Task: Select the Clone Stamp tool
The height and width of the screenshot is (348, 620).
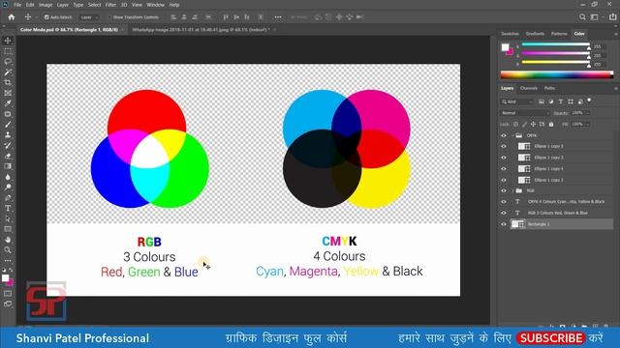Action: coord(8,135)
